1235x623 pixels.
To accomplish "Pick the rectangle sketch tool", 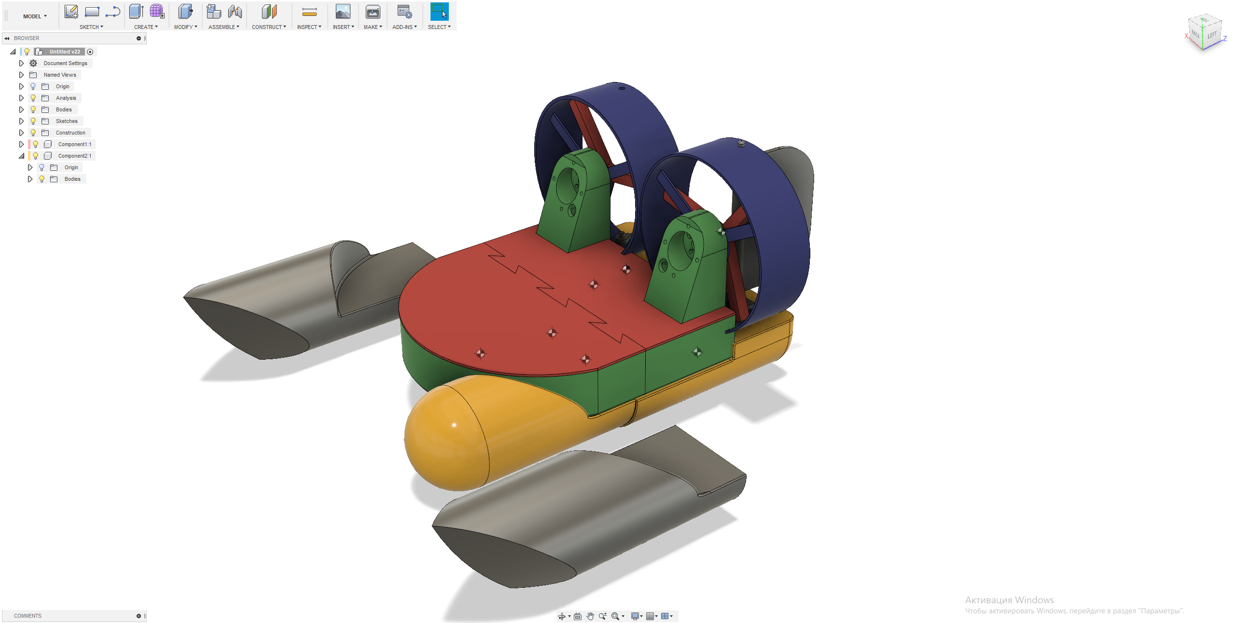I will 92,12.
